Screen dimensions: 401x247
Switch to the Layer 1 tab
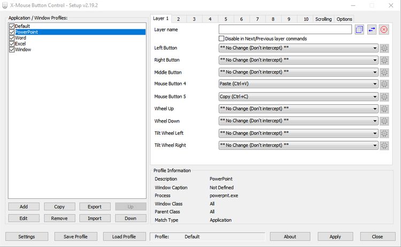tap(160, 18)
